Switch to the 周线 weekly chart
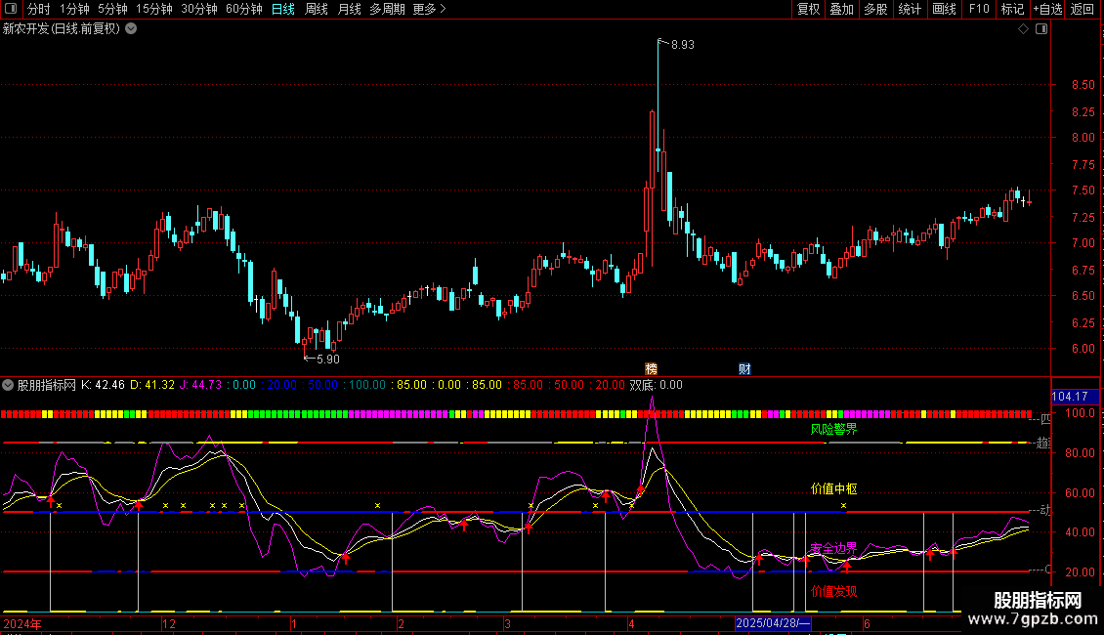Image resolution: width=1104 pixels, height=635 pixels. 317,9
